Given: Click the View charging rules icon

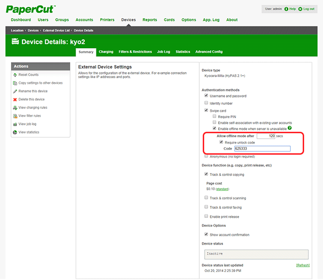Looking at the screenshot, I should [15, 108].
